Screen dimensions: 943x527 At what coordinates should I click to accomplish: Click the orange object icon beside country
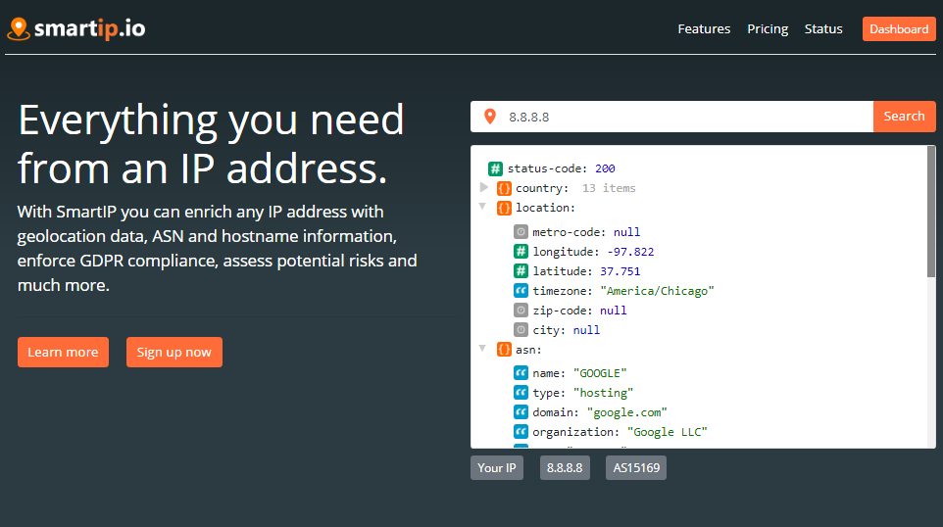504,189
